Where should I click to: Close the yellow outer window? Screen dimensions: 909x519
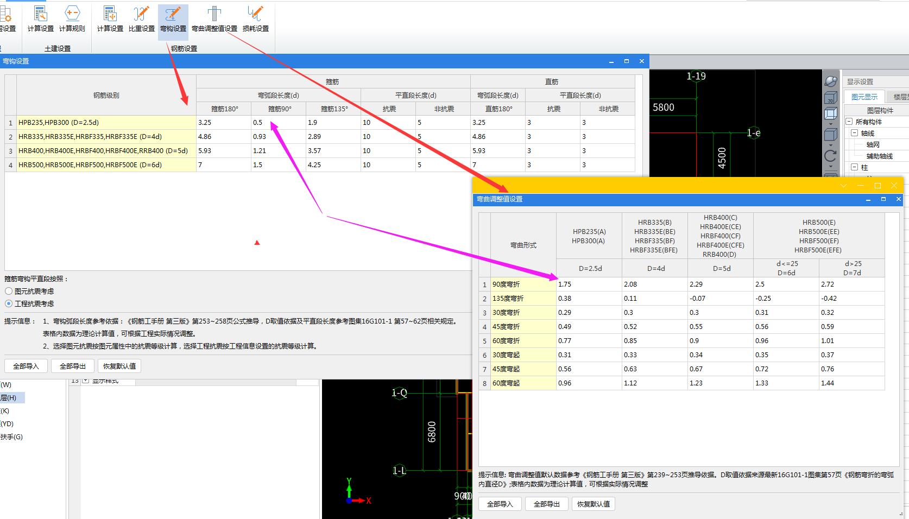coord(894,186)
